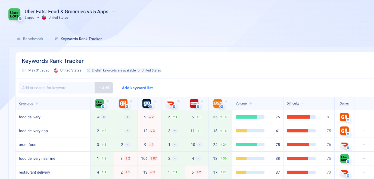Click the Uber Eats column header icon
Image resolution: width=374 pixels, height=179 pixels.
point(99,103)
